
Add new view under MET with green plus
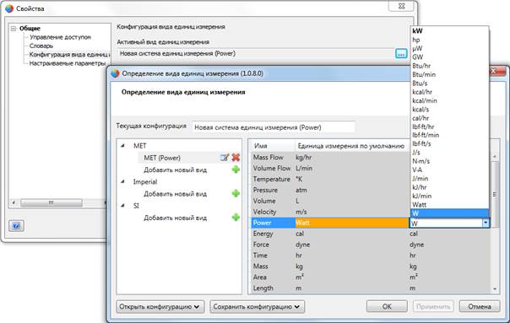pos(236,170)
